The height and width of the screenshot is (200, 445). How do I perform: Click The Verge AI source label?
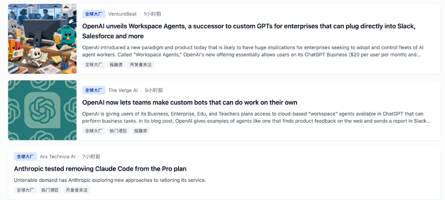[x=123, y=90]
